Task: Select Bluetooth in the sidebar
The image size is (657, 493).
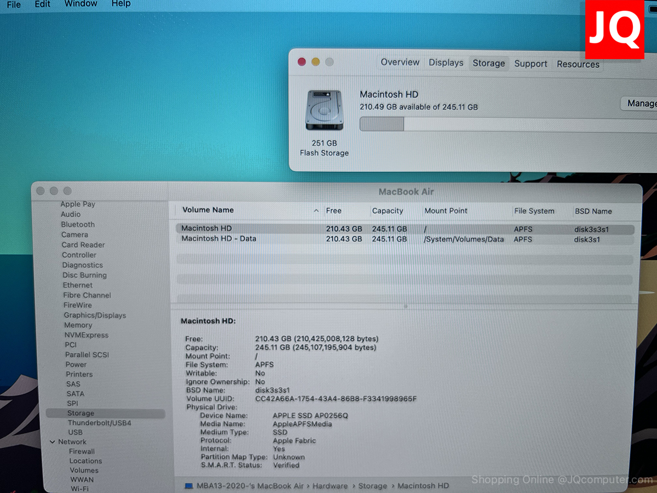Action: pos(78,225)
